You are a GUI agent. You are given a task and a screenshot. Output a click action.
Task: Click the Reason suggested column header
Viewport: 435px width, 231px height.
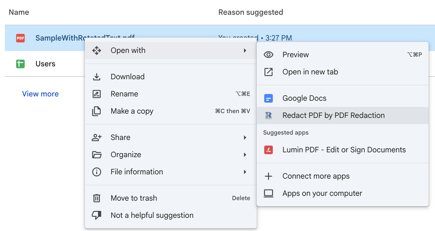coord(251,12)
